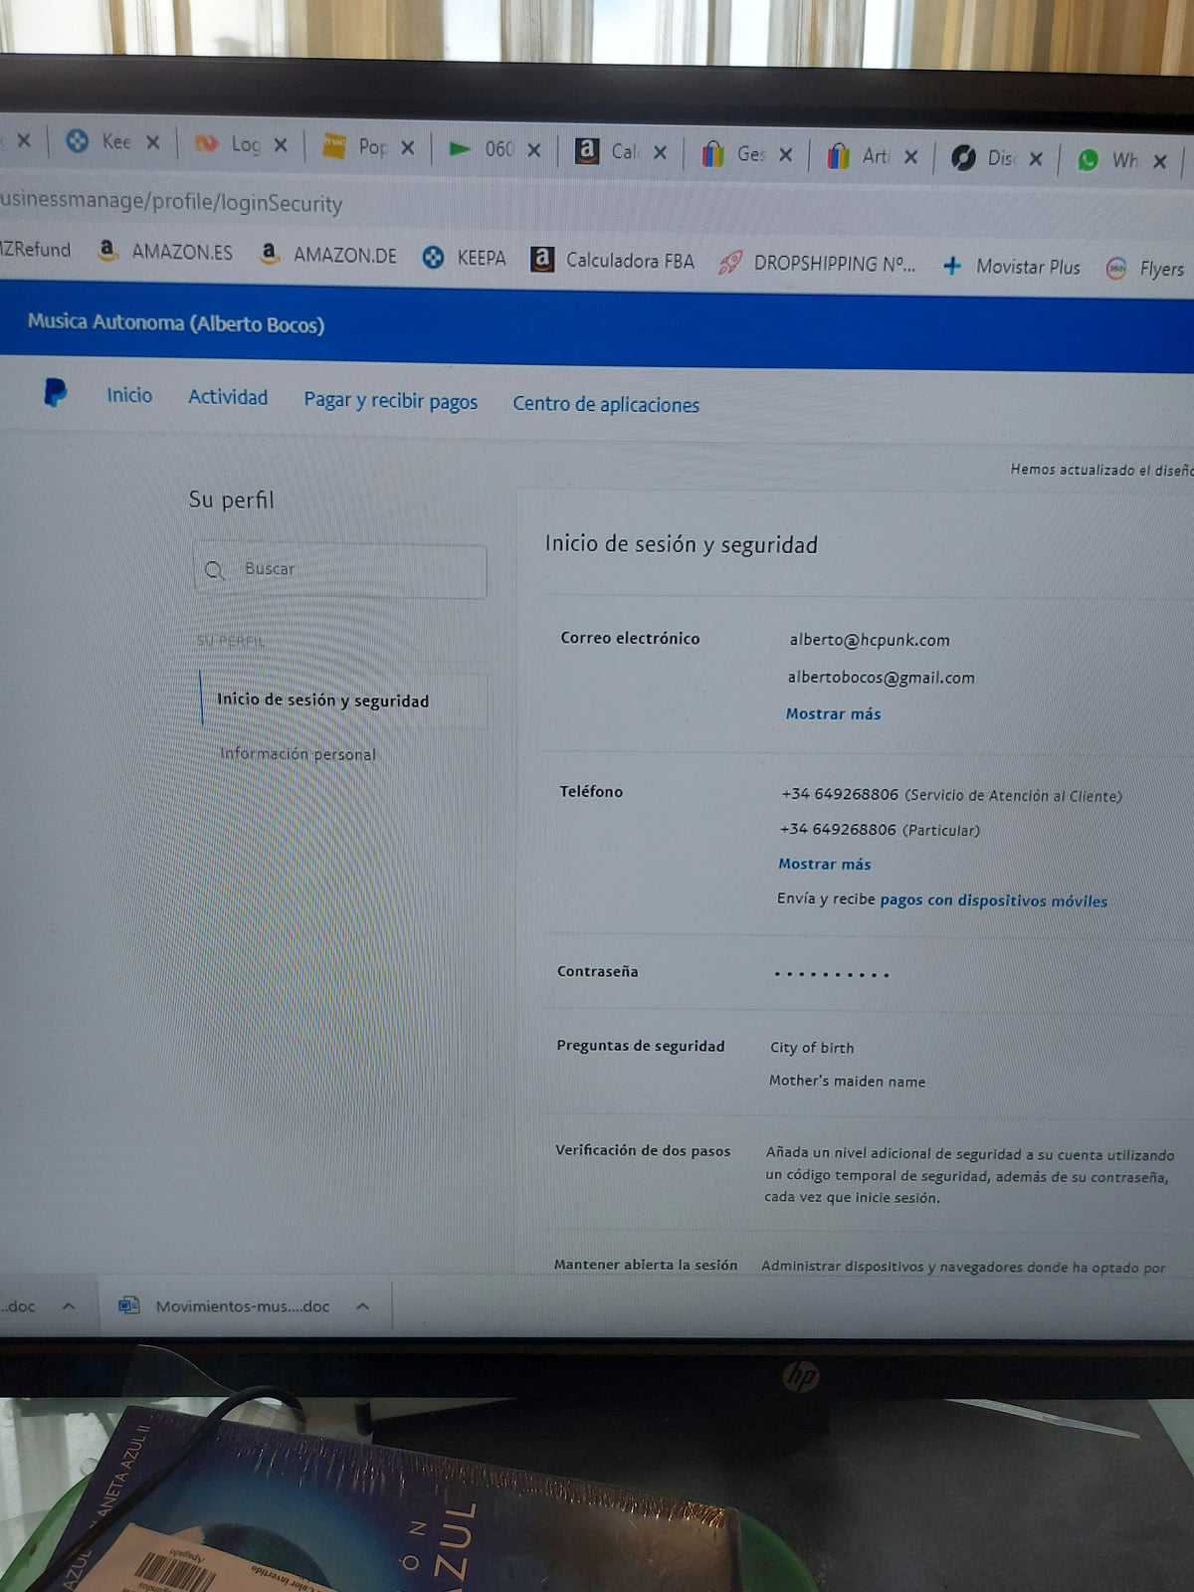Screen dimensions: 1194x1592
Task: Click the Contraseña masked dots
Action: point(832,974)
